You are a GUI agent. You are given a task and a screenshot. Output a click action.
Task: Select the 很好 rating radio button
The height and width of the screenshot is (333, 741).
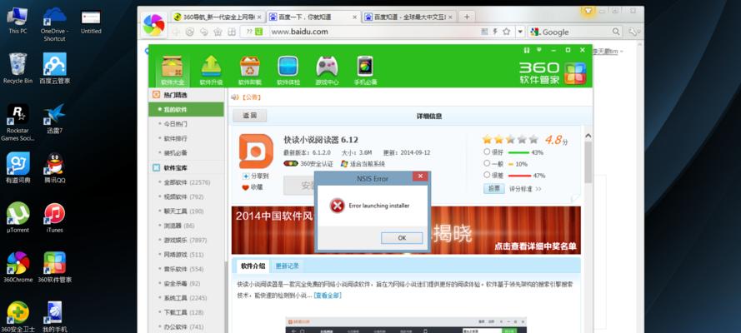487,152
